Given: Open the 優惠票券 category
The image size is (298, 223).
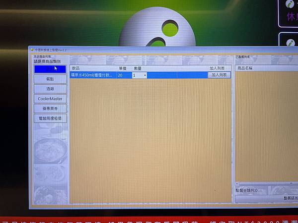Looking at the screenshot, I should click(x=50, y=109).
